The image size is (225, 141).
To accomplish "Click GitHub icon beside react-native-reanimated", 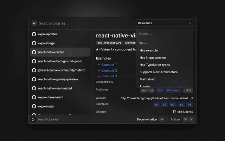I will (34, 88).
